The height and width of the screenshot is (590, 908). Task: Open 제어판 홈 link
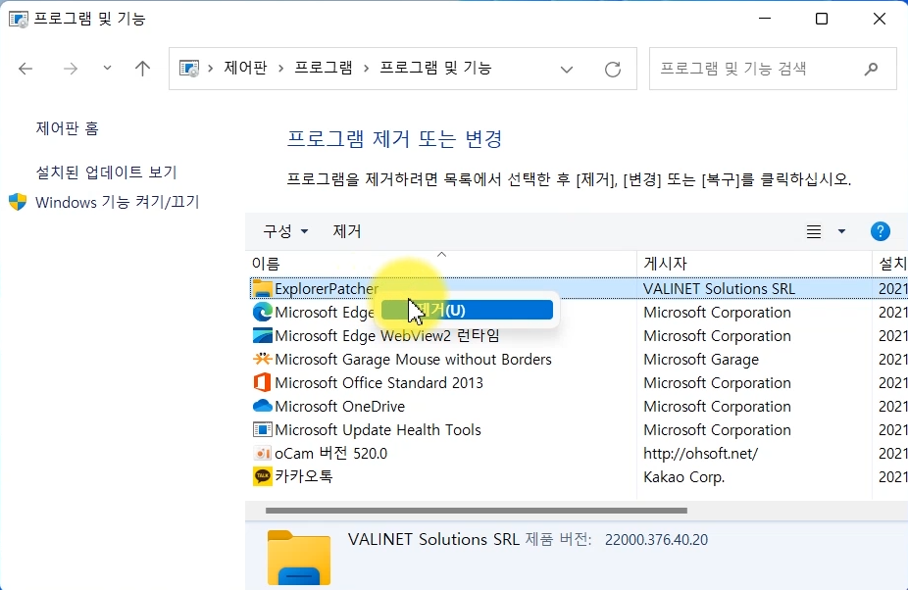click(68, 128)
